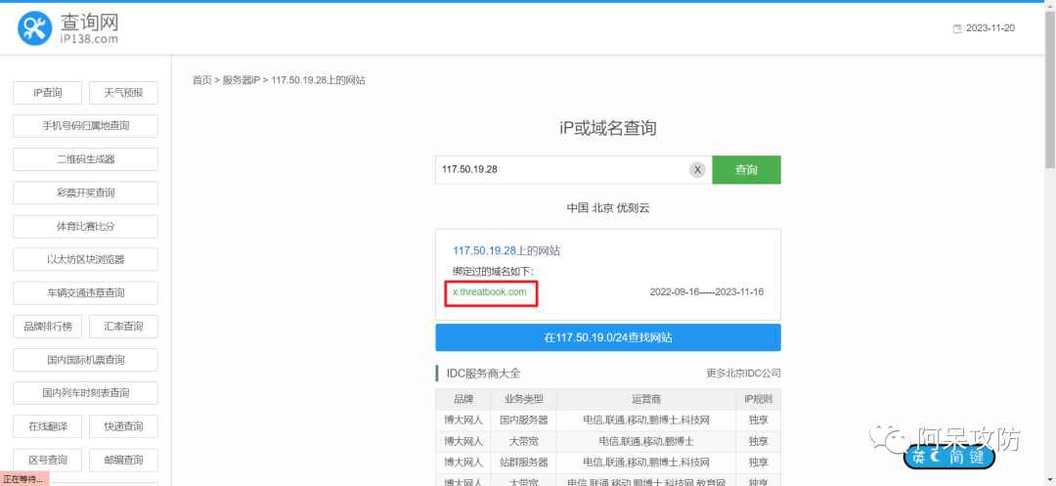Image resolution: width=1056 pixels, height=486 pixels.
Task: Open 国内列车时刻表查询 sidebar item
Action: 85,393
